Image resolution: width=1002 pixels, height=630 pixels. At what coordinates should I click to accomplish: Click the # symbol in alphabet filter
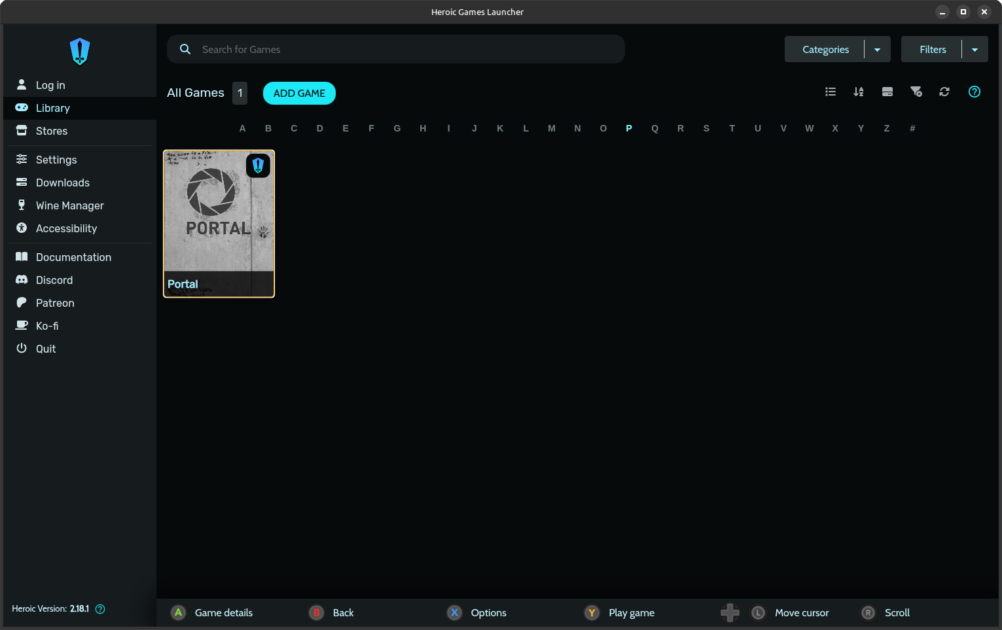tap(912, 128)
